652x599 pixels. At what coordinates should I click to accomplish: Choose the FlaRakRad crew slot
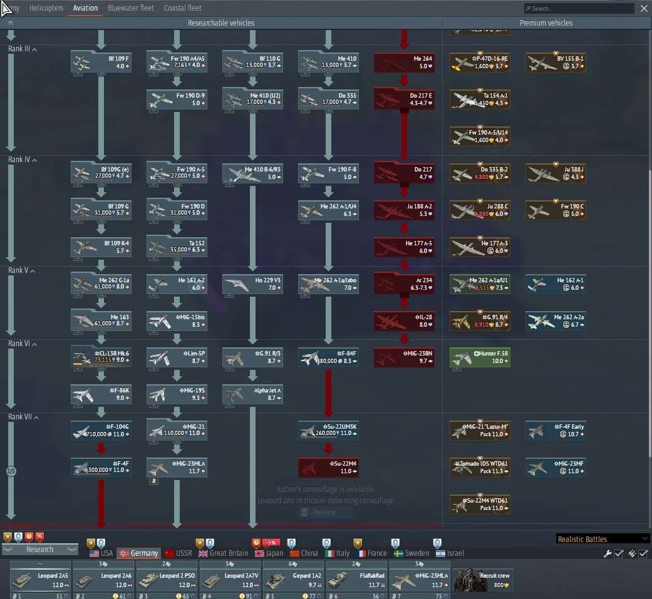point(356,580)
